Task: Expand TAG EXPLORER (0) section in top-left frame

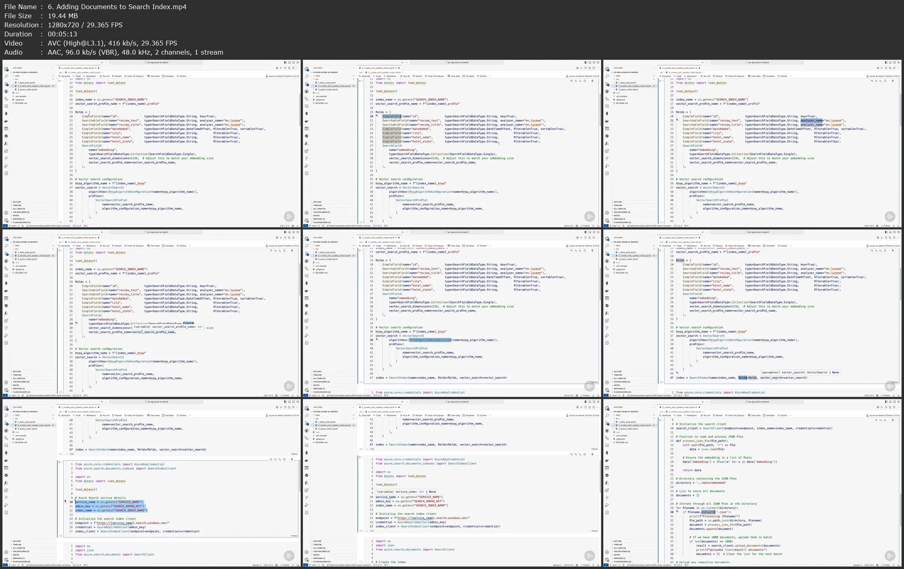Action: tap(34, 212)
